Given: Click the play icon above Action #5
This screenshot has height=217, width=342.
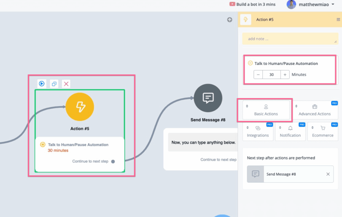Looking at the screenshot, I should click(42, 84).
